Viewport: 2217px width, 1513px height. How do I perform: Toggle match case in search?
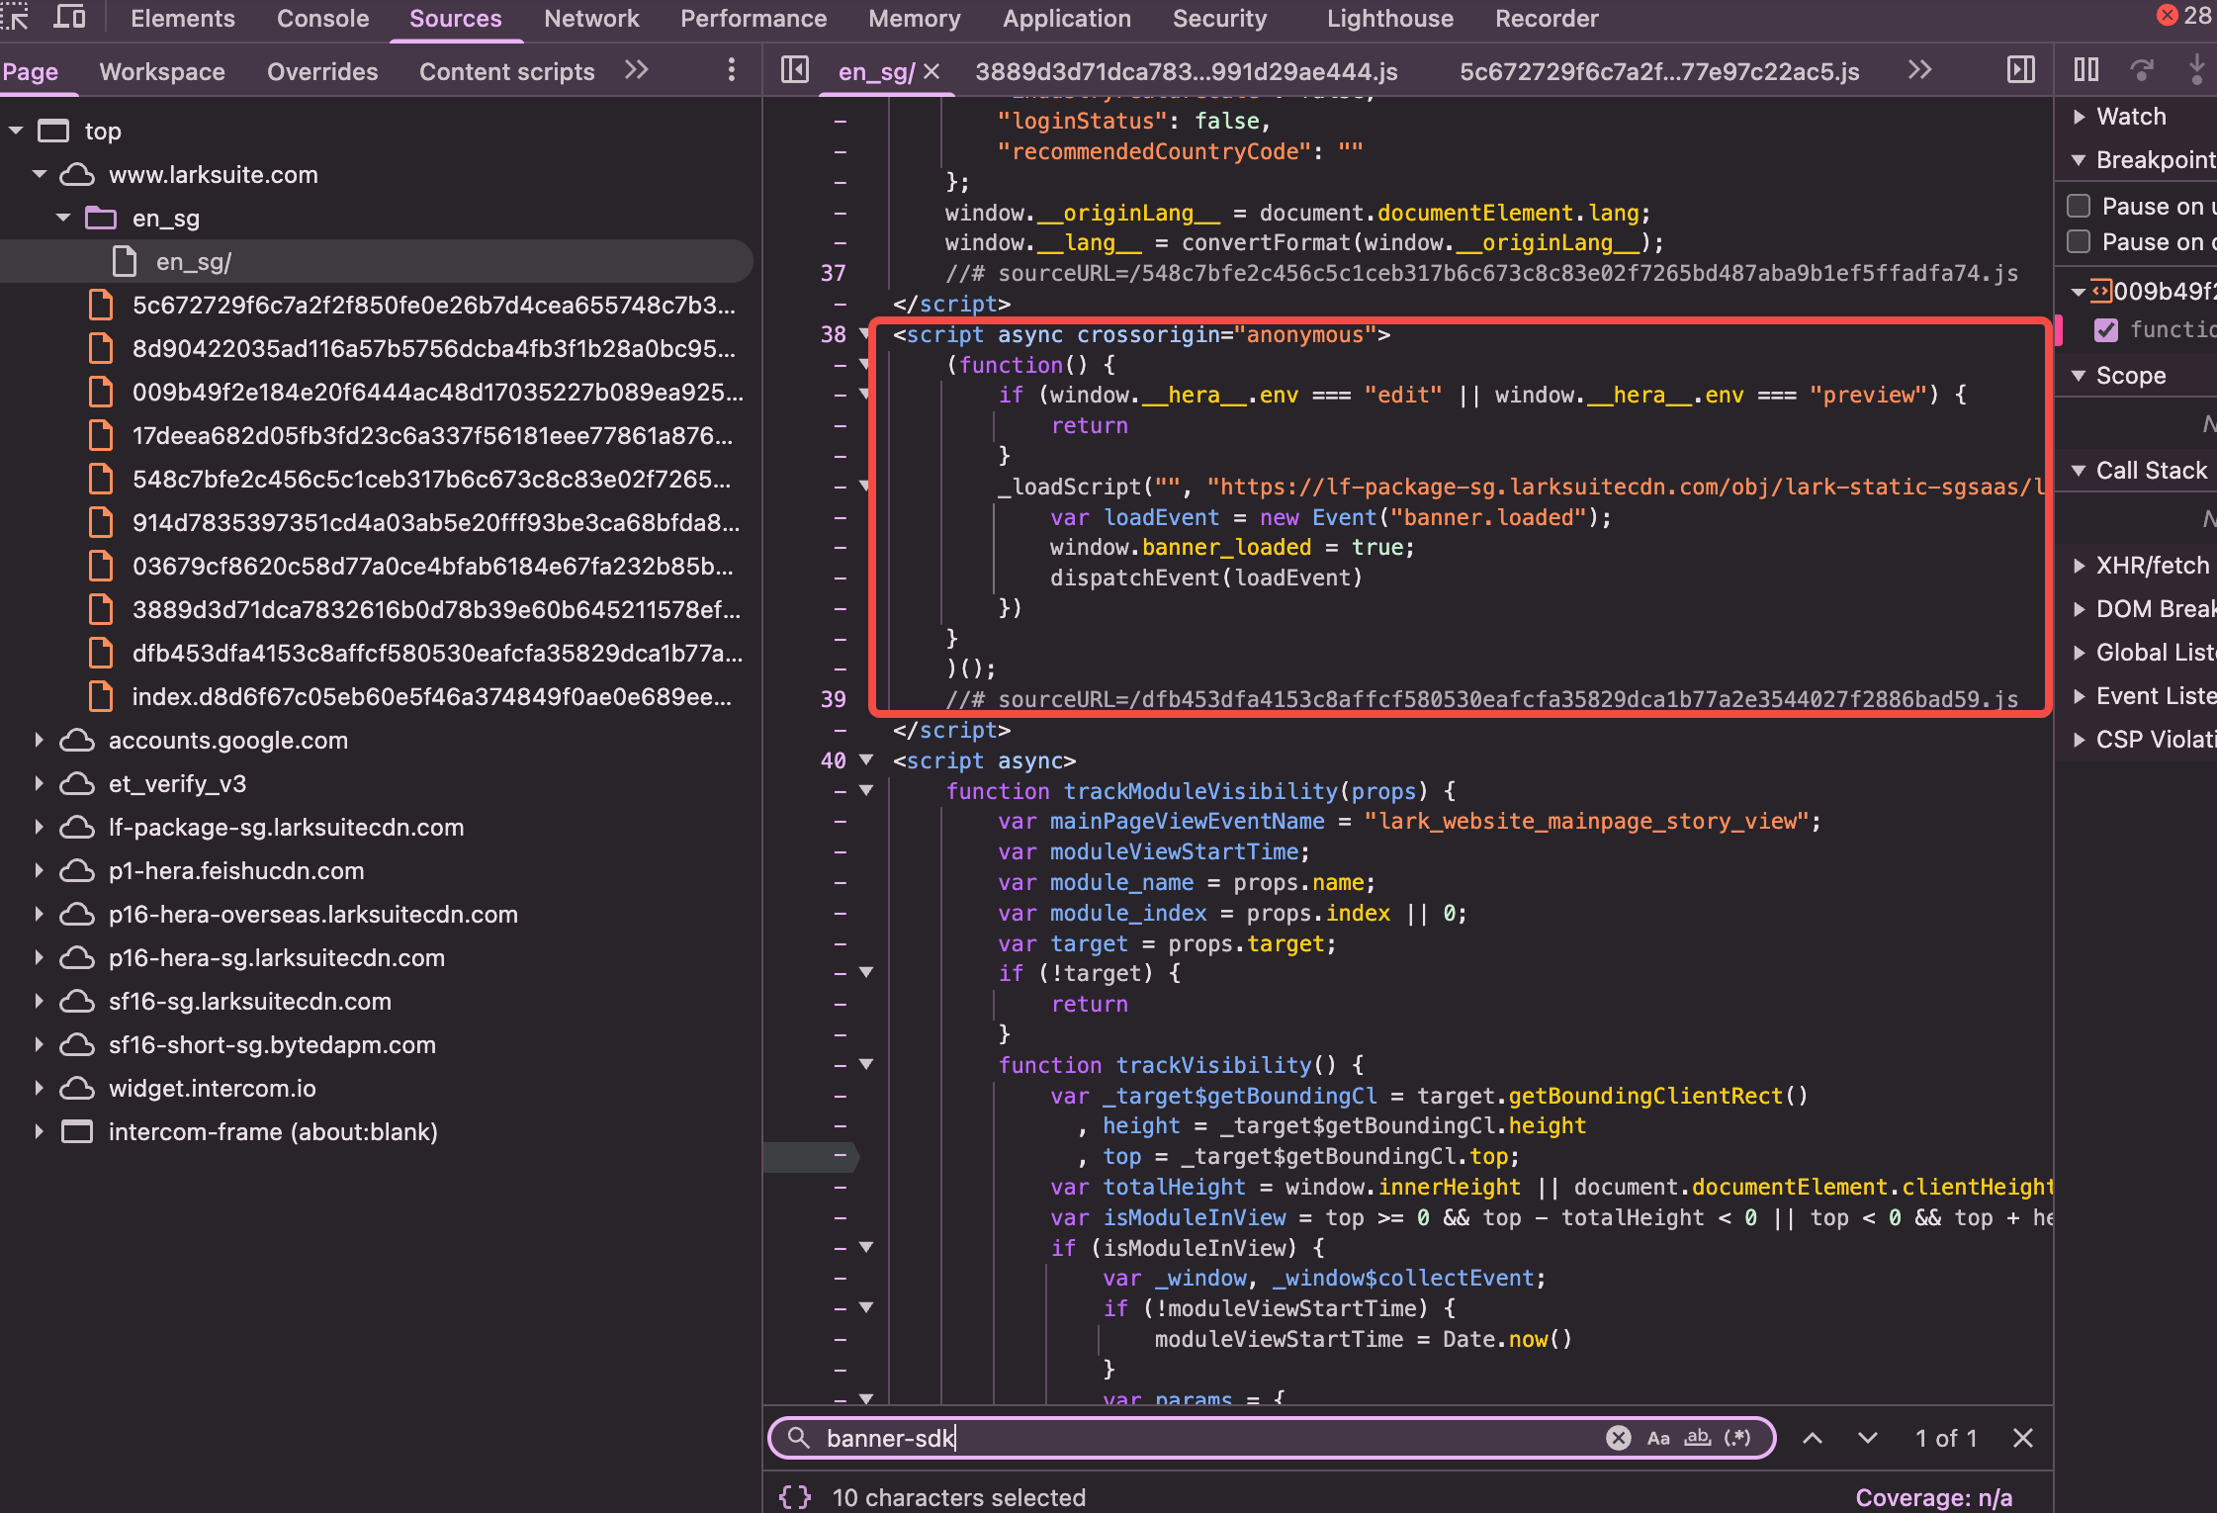tap(1658, 1438)
